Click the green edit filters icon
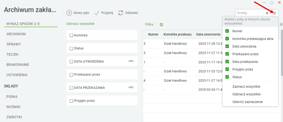 (161, 25)
